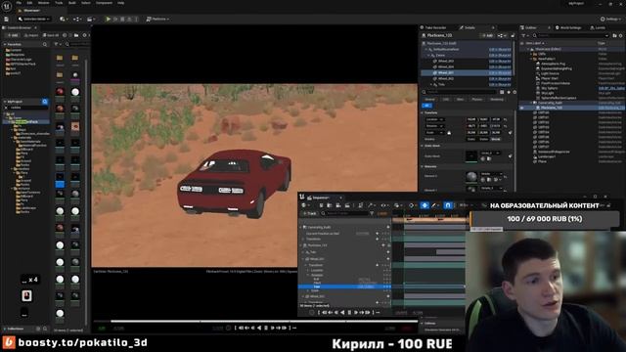Select the highlighted Wheel_001 component row
Viewport: 626px width, 352px height.
pos(468,73)
